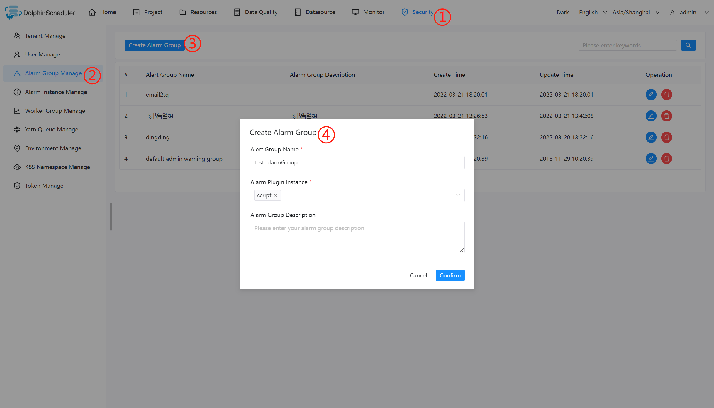714x408 pixels.
Task: Cancel the Create Alarm Group dialog
Action: (418, 275)
